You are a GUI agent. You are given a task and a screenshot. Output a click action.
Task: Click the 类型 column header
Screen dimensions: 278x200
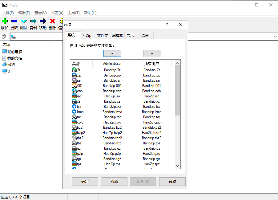81,64
